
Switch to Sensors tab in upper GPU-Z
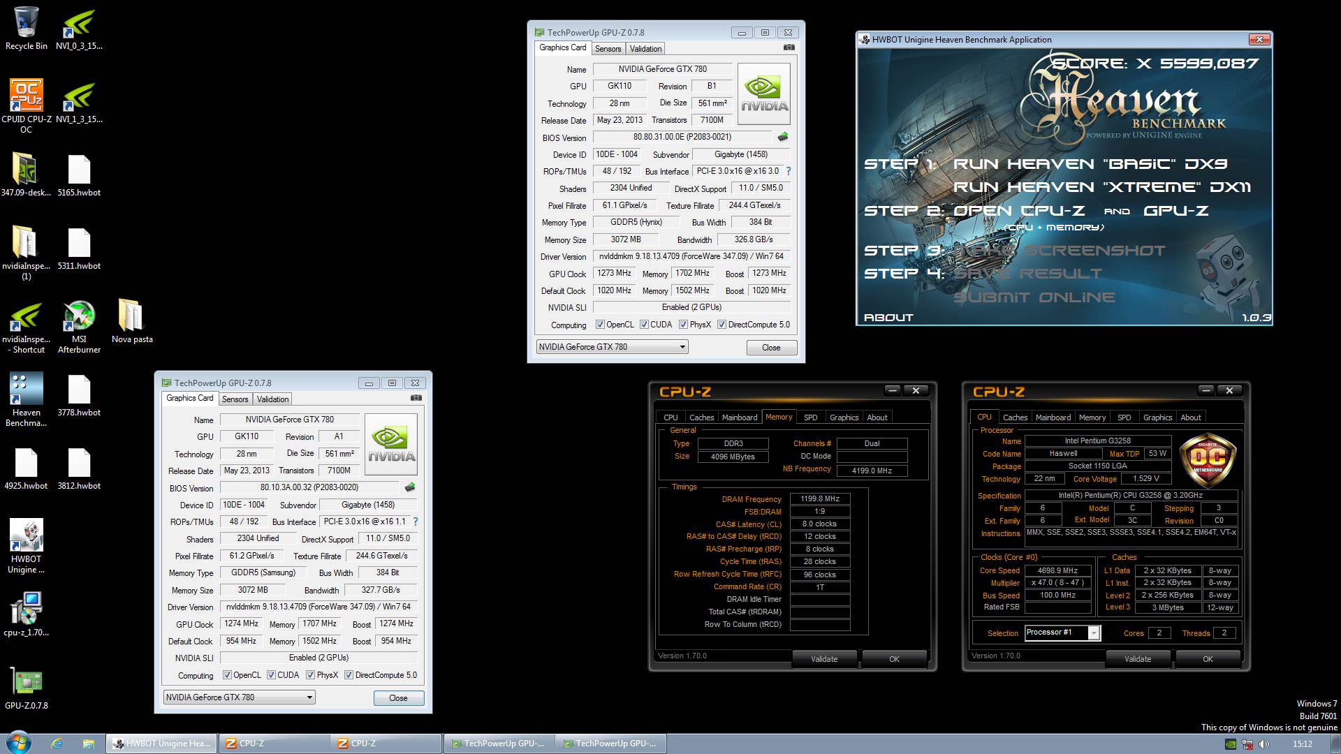[x=608, y=49]
